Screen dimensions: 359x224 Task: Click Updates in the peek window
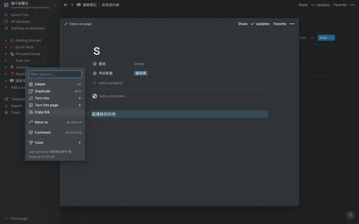(260, 24)
